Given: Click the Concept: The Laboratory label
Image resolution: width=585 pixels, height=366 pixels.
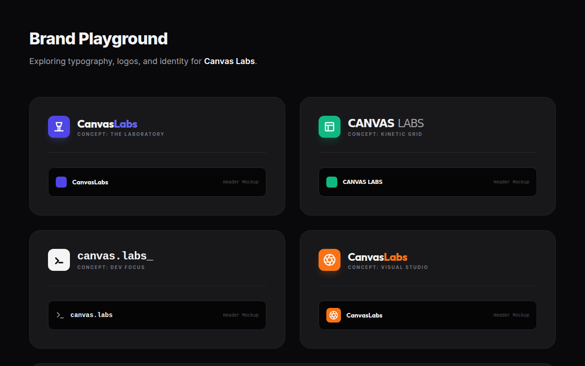Looking at the screenshot, I should (121, 134).
